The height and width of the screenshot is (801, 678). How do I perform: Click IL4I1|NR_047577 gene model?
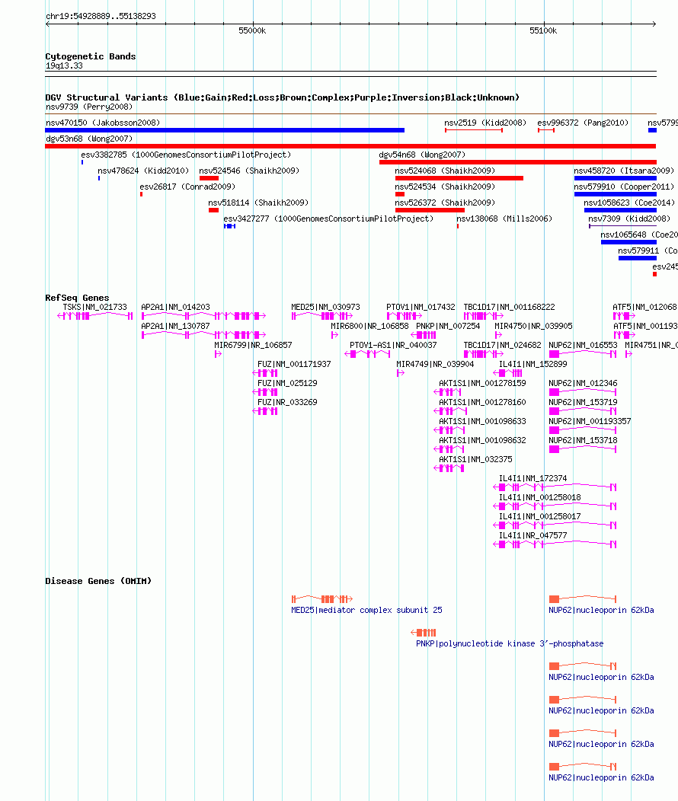[555, 544]
